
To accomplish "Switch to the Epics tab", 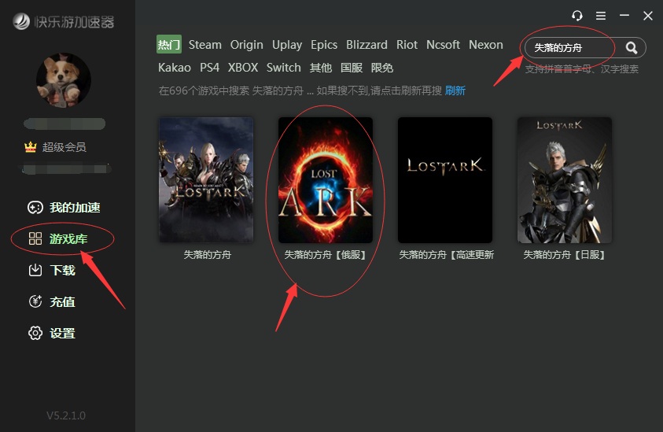I will pos(324,45).
